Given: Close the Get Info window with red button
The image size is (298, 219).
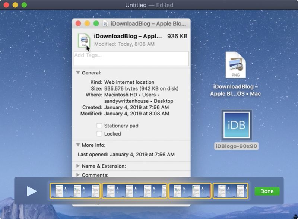Looking at the screenshot, I should tap(78, 23).
